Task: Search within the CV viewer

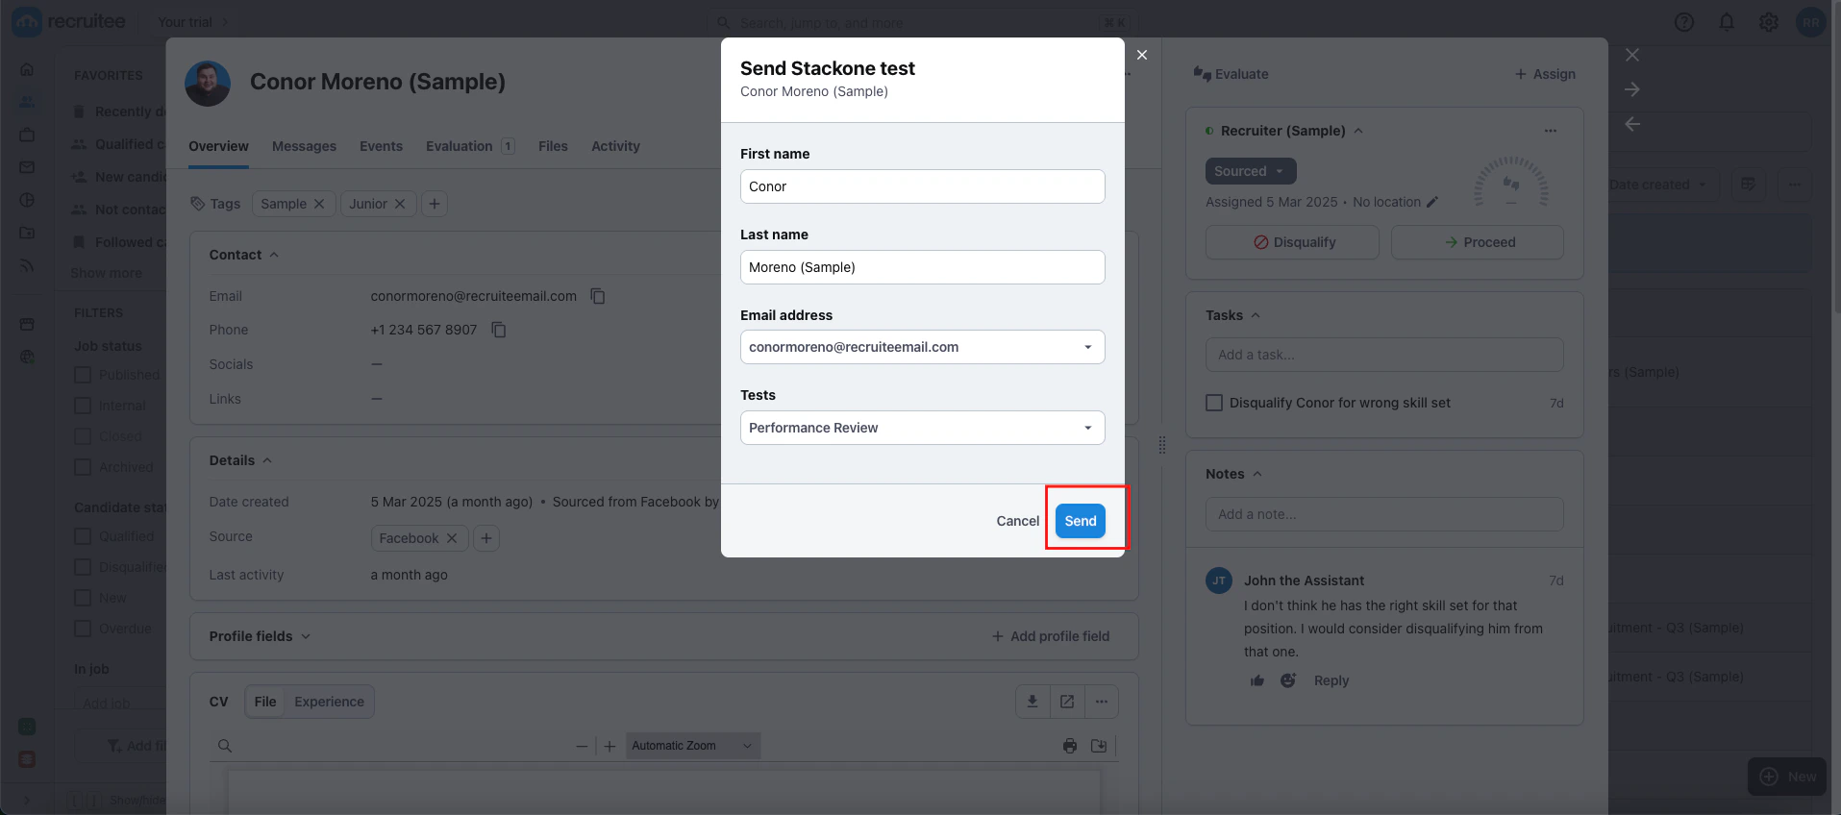Action: (224, 746)
